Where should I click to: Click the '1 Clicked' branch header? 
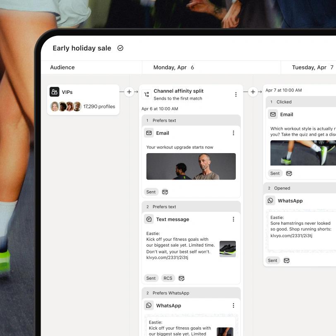[301, 102]
